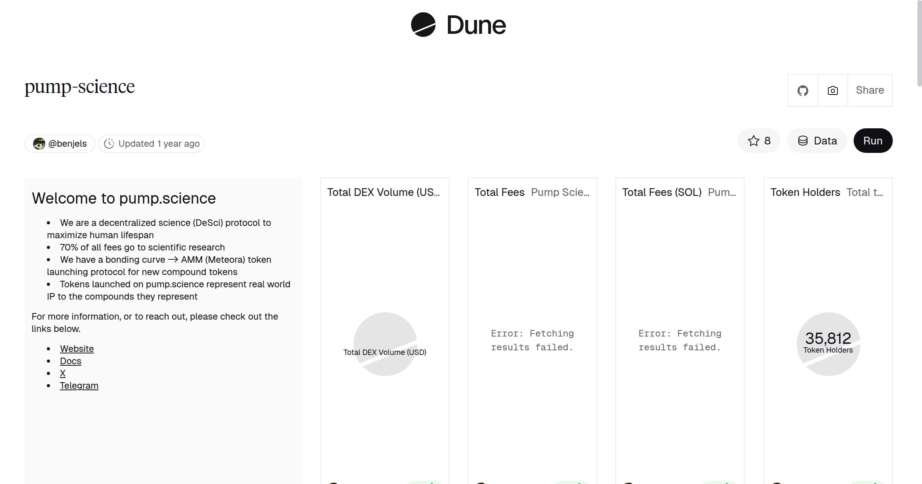Click the Dune logo icon

pos(423,25)
